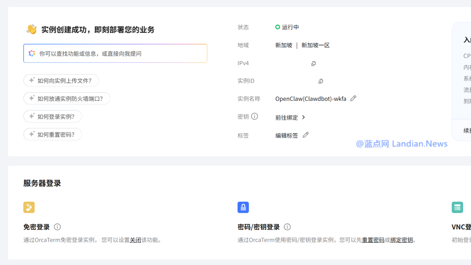The image size is (471, 265).
Task: Click the AI question input field
Action: click(x=110, y=53)
